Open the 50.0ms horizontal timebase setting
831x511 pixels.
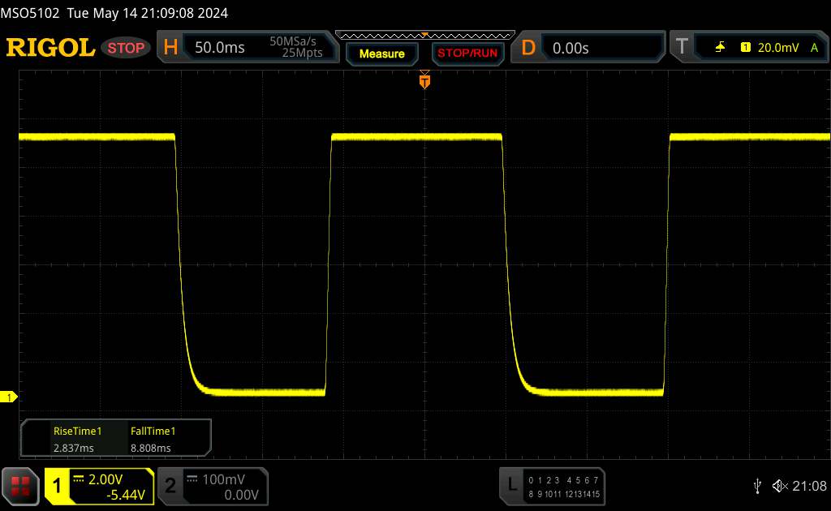click(220, 48)
